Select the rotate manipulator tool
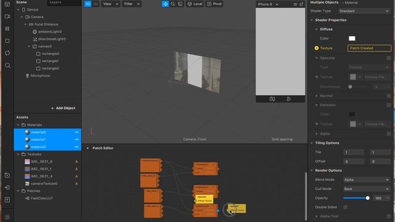Image resolution: width=395 pixels, height=222 pixels. click(173, 4)
